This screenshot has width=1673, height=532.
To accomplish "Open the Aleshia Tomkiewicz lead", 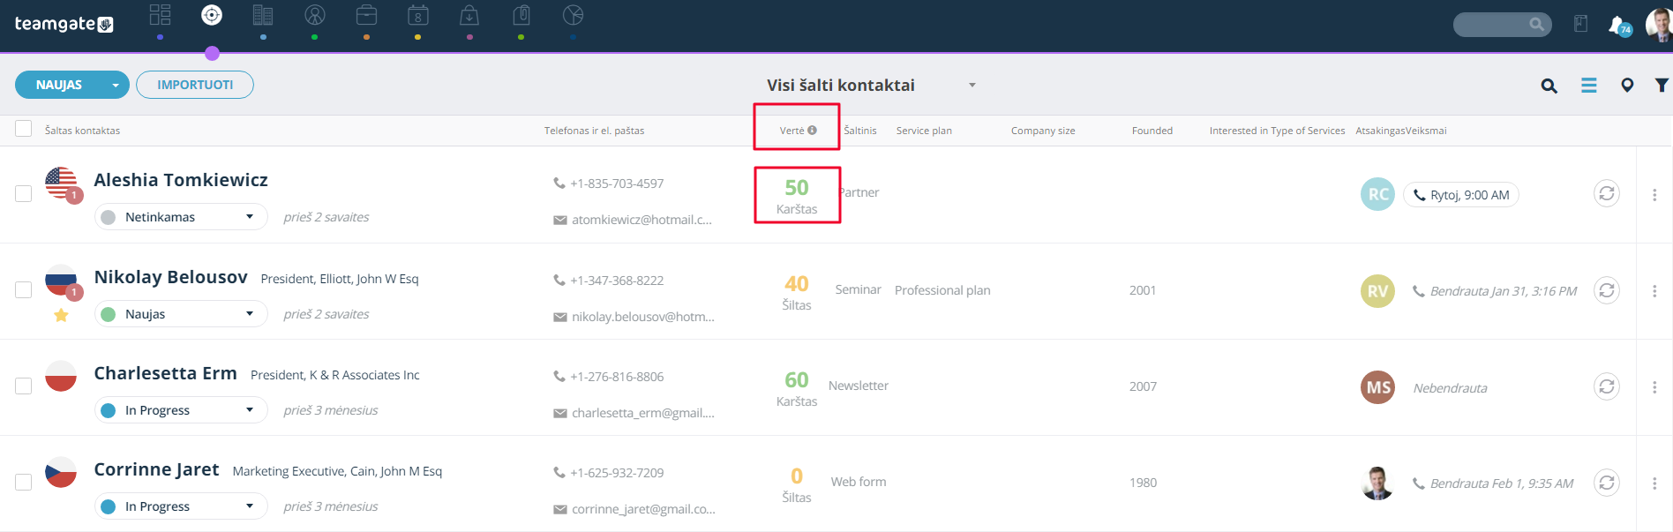I will pyautogui.click(x=181, y=180).
